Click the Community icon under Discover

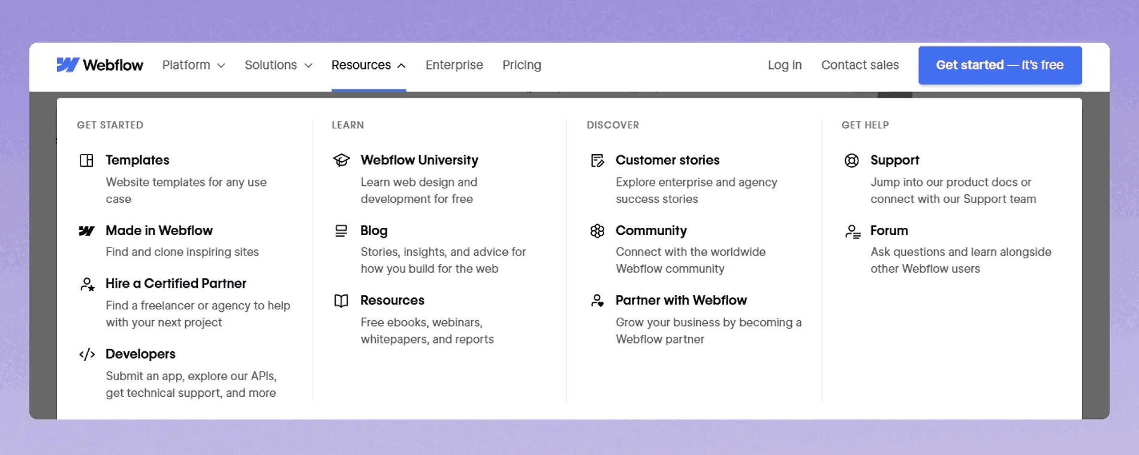click(x=597, y=231)
